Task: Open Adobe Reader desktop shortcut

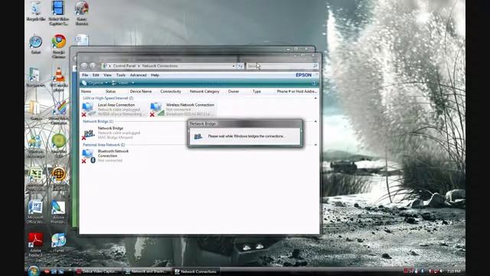Action: 35,245
